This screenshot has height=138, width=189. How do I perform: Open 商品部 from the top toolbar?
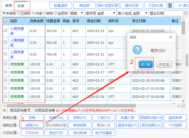[85, 5]
